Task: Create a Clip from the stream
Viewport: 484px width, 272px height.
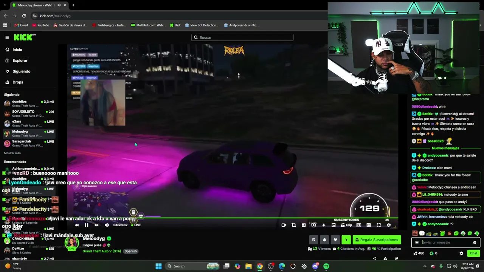Action: [x=346, y=225]
